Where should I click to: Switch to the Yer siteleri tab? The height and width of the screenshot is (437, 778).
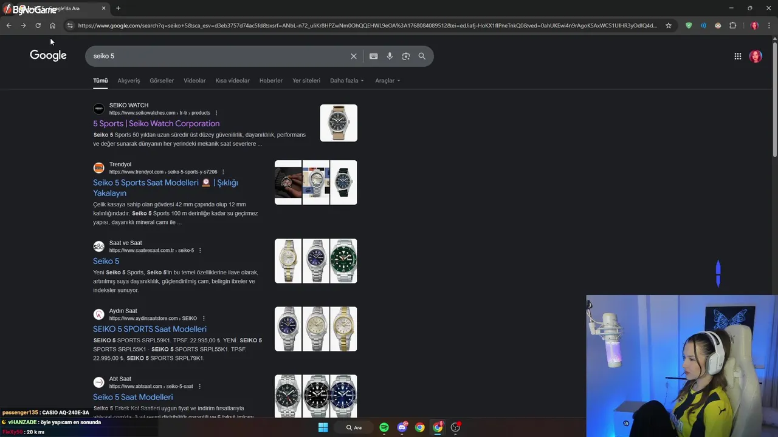[306, 80]
